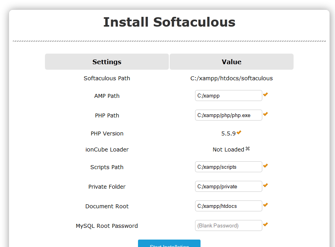Screen dimensions: 335x247
Task: Click the checkmark next to PHP Version 5.5.9
Action: (x=239, y=132)
